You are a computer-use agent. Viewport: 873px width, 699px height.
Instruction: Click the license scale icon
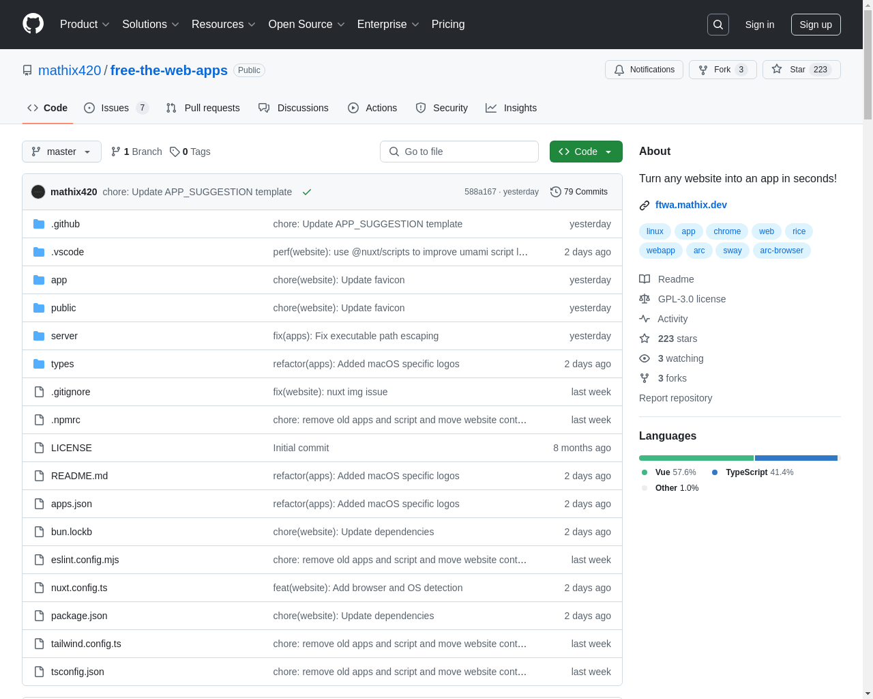pos(645,299)
